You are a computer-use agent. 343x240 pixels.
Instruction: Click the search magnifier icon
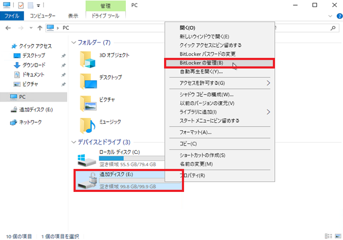(x=333, y=28)
